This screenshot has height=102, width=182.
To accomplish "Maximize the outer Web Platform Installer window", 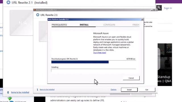I will (x=154, y=10).
